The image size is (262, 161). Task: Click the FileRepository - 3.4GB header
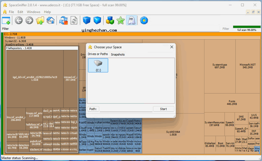coord(42,48)
